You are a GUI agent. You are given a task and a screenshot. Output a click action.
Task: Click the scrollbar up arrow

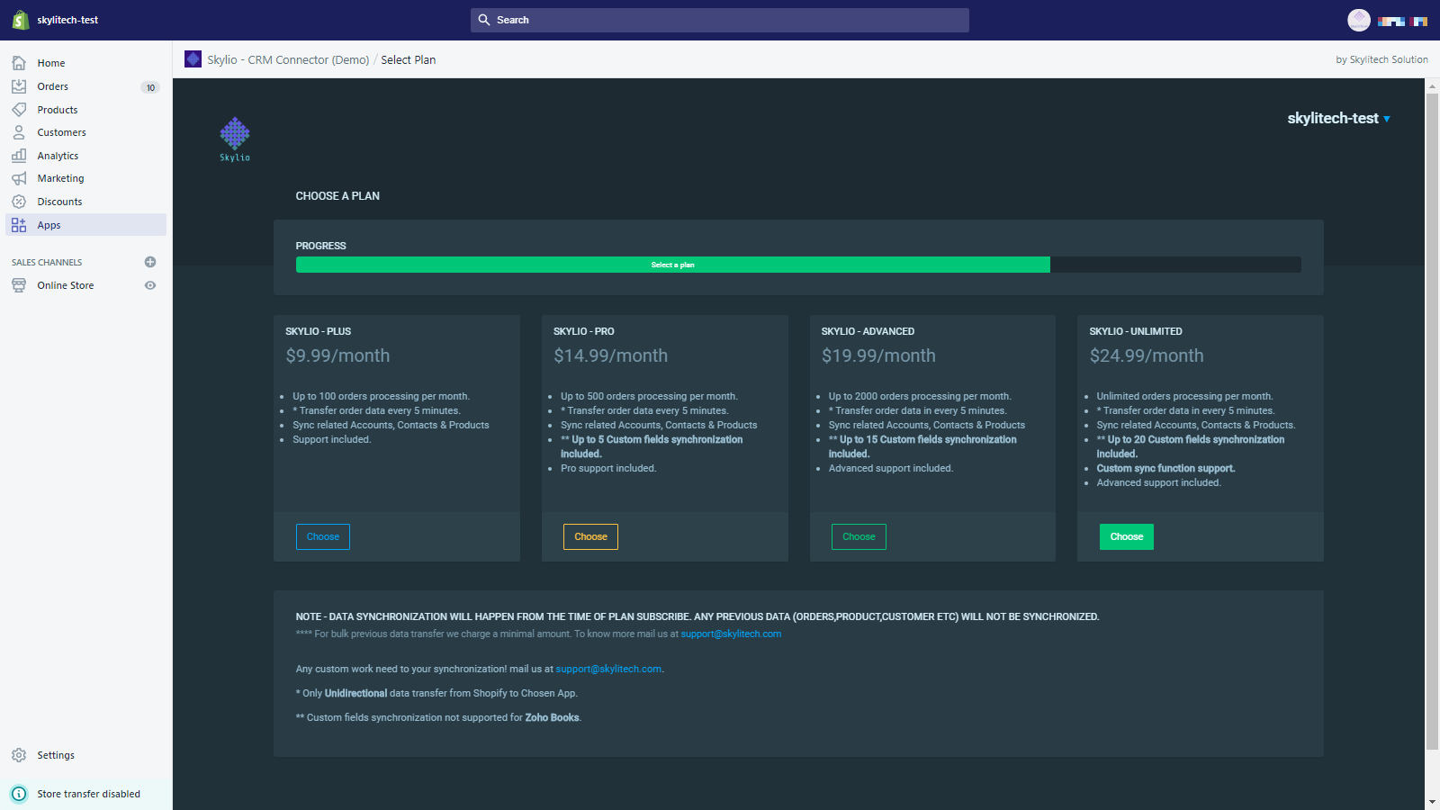click(1432, 85)
